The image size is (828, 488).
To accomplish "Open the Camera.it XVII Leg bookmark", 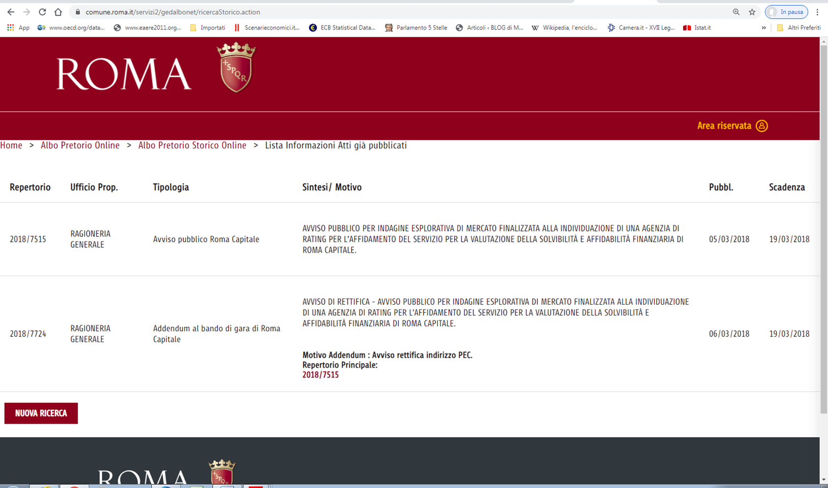I will click(641, 28).
